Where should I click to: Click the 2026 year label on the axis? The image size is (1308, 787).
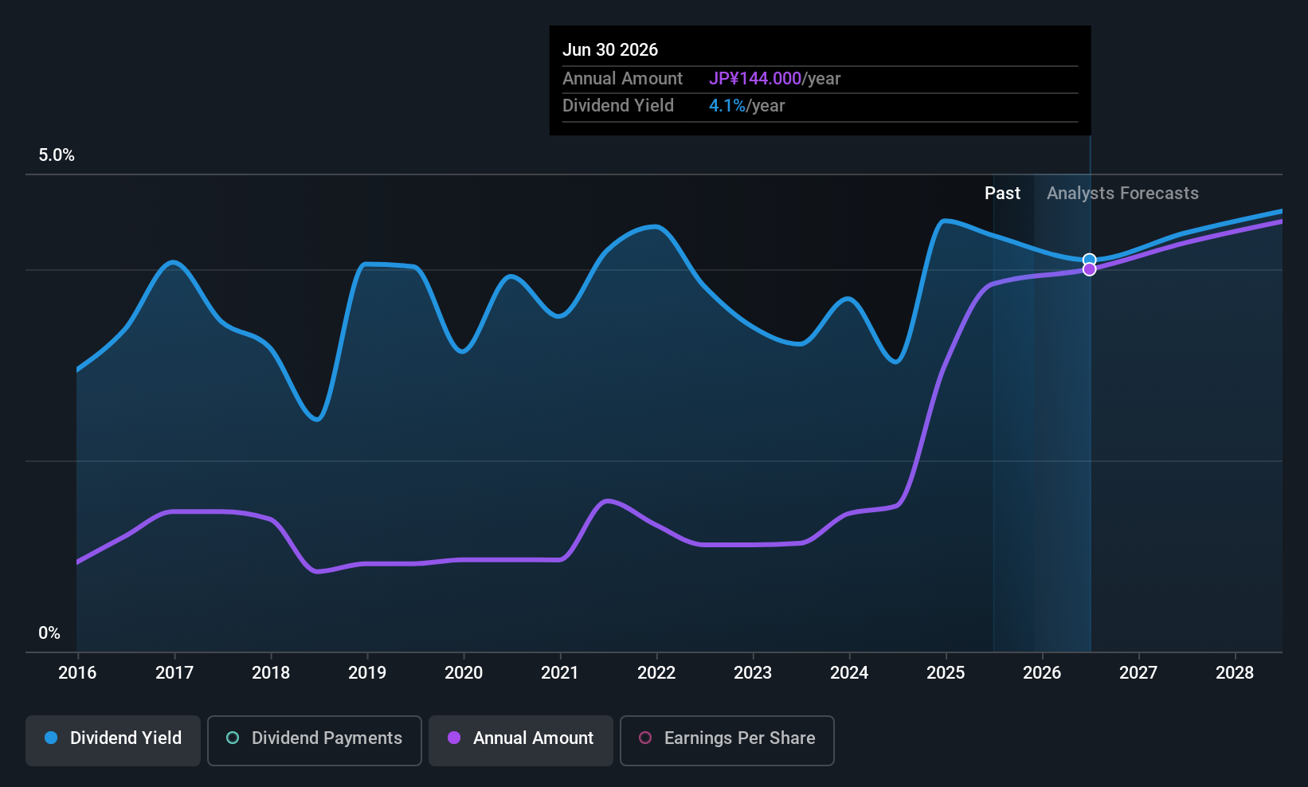tap(1041, 672)
